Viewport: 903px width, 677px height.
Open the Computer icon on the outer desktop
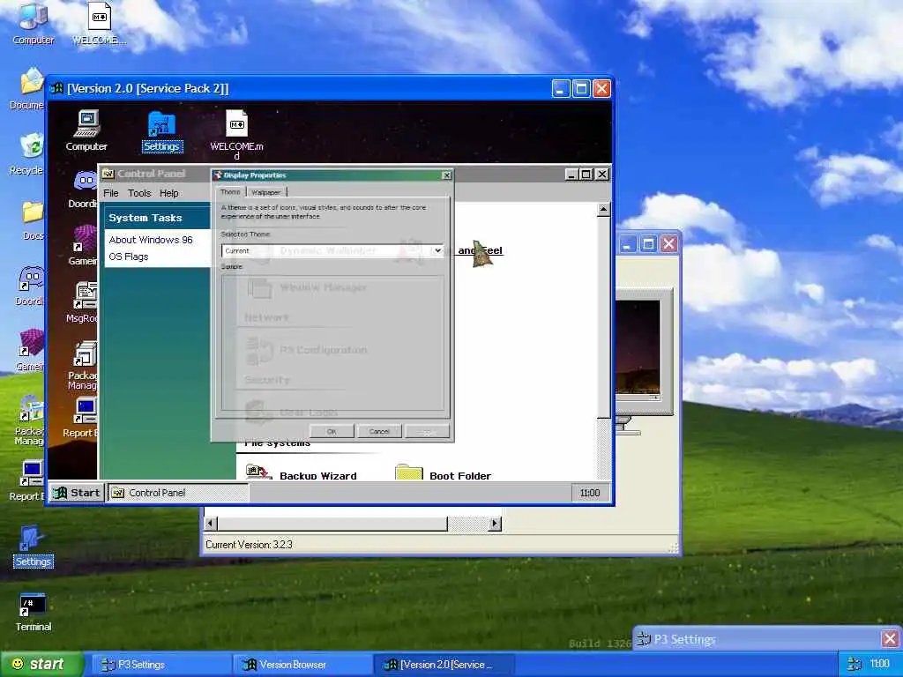[x=33, y=23]
